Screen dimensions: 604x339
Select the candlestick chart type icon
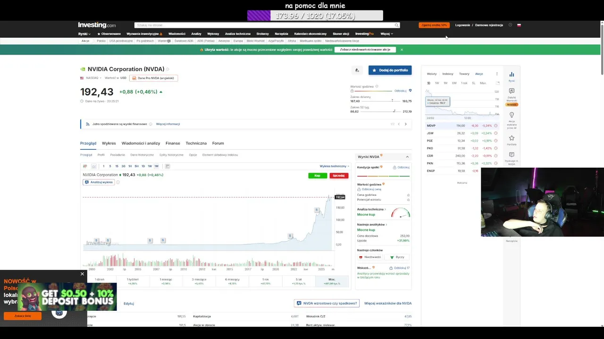[85, 166]
